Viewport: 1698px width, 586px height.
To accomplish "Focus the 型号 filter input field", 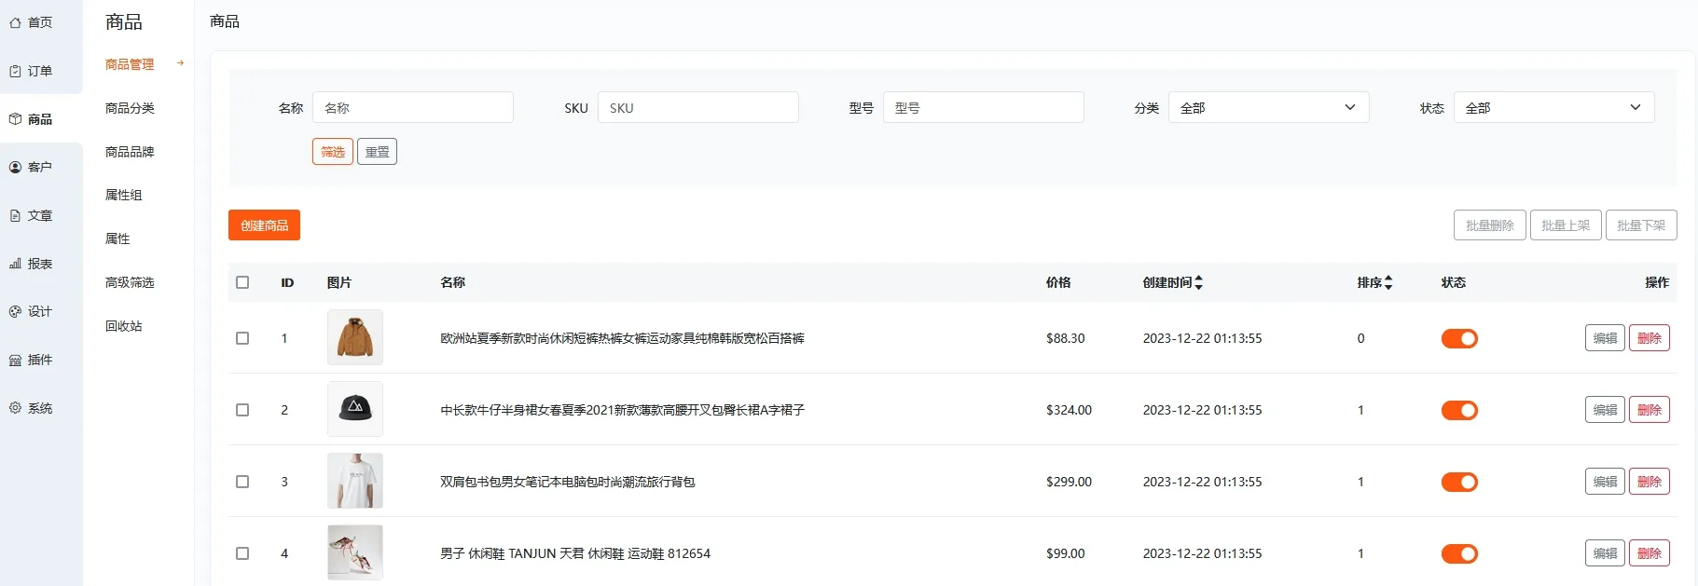I will 984,107.
